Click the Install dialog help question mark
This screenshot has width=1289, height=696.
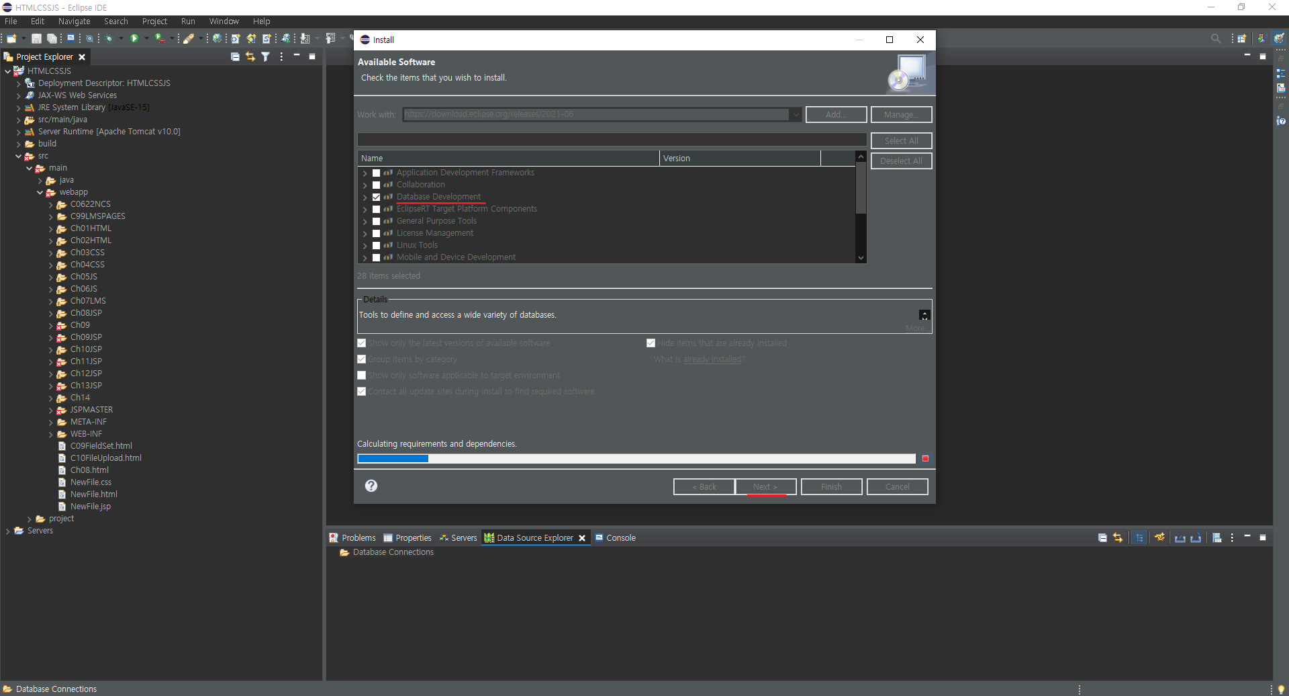tap(371, 486)
